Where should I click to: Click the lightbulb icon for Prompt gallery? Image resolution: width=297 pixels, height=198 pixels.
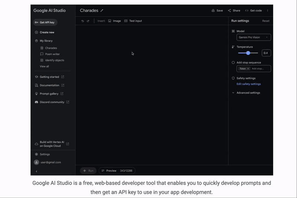pos(36,94)
